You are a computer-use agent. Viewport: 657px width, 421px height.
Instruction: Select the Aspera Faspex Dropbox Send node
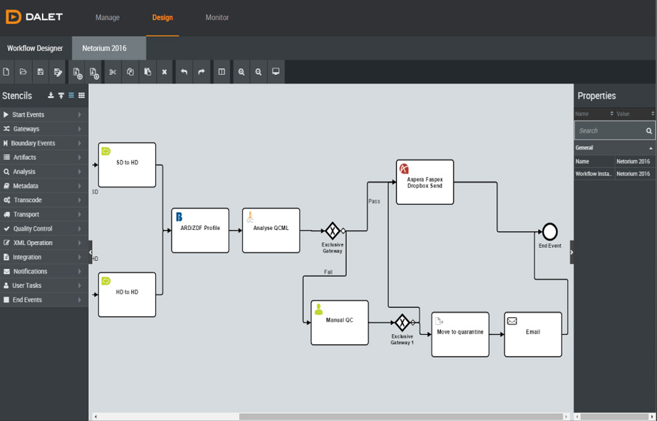(425, 182)
